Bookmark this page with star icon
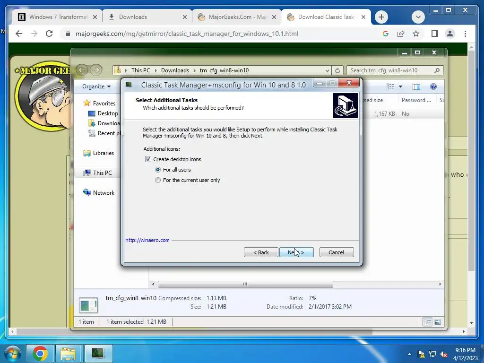 pyautogui.click(x=416, y=34)
